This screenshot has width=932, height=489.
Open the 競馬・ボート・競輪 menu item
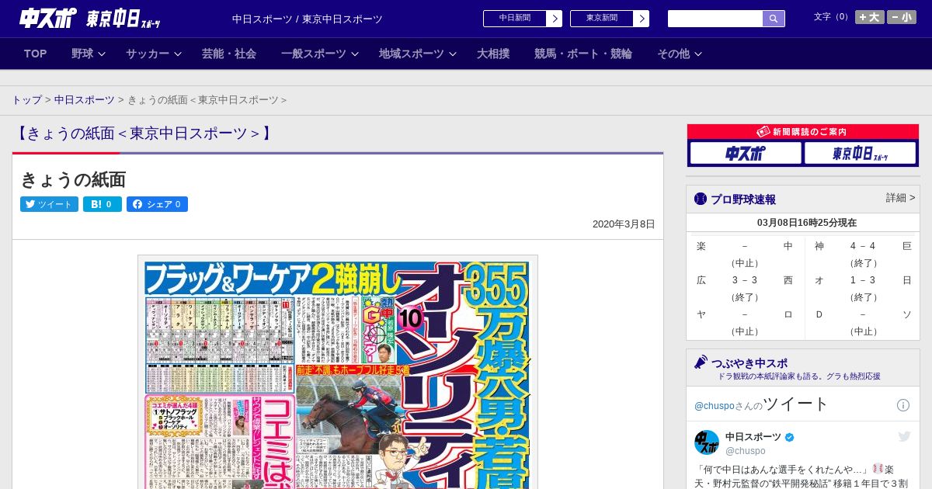pyautogui.click(x=583, y=54)
